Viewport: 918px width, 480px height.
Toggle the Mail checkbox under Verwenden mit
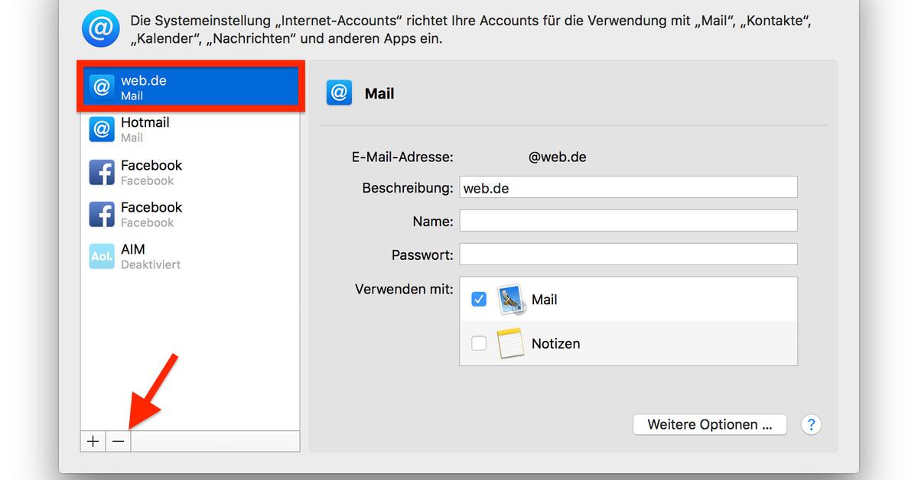(x=478, y=299)
